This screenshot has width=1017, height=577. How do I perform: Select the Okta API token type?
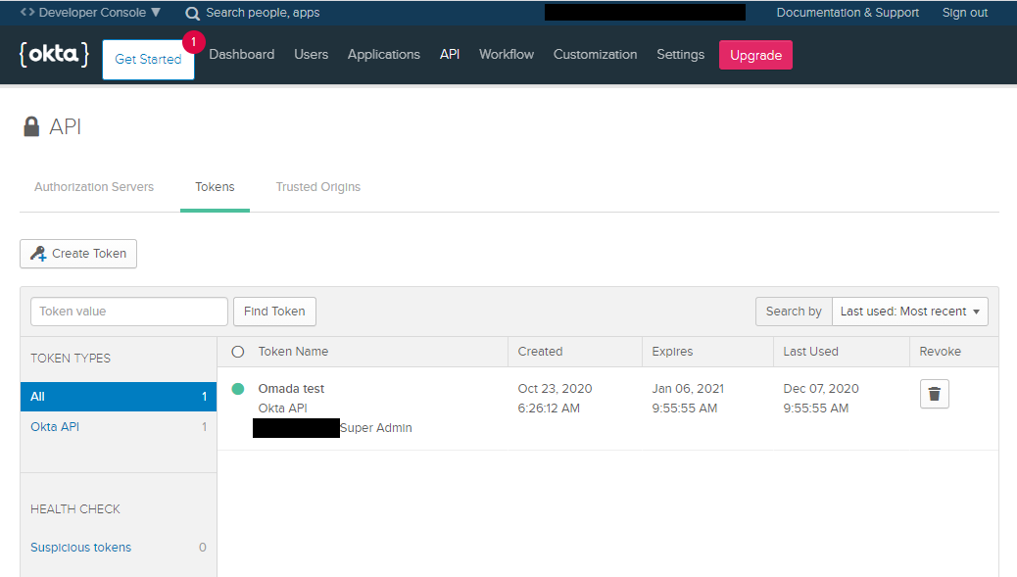[118, 426]
